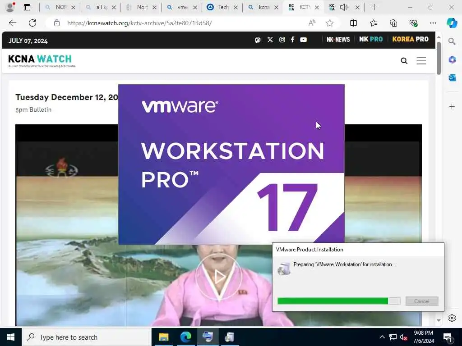Image resolution: width=462 pixels, height=346 pixels.
Task: Open taskbar network status icon
Action: [393, 337]
